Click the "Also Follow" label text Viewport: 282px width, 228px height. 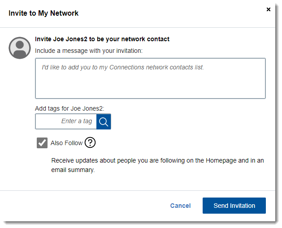(x=66, y=143)
